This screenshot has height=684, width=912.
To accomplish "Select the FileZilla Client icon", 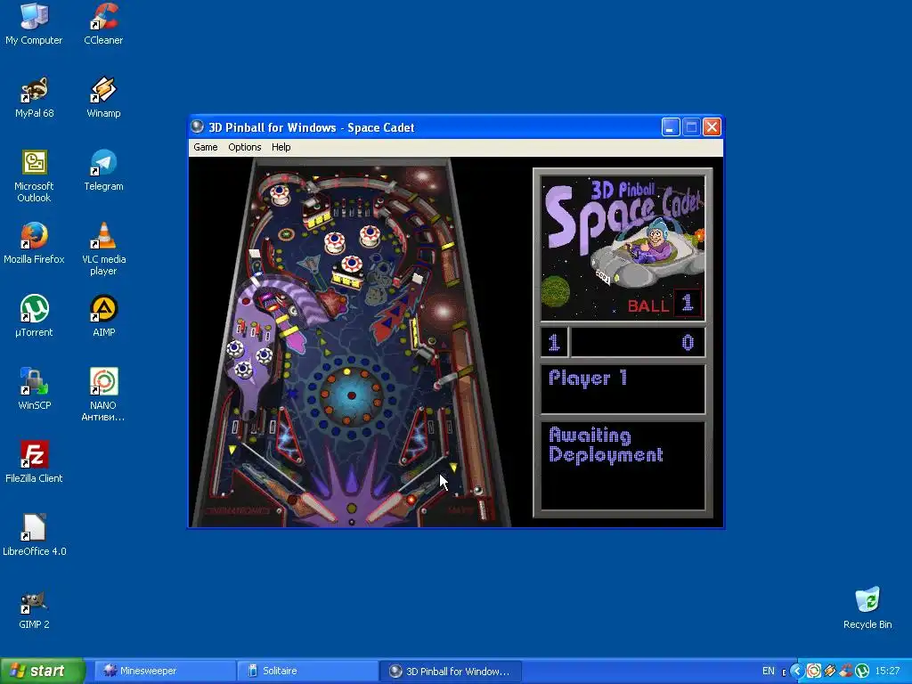I will (34, 462).
